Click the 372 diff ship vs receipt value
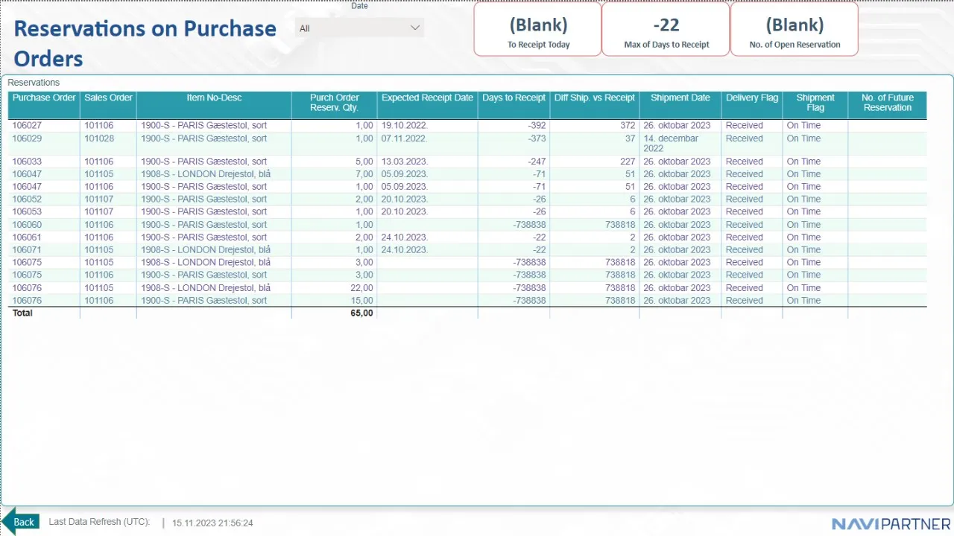This screenshot has width=954, height=536. click(x=628, y=126)
